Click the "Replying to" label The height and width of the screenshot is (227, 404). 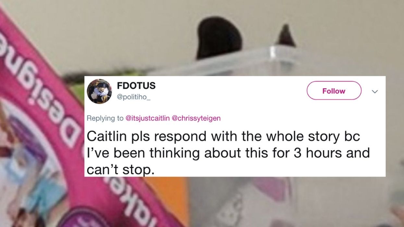click(105, 118)
